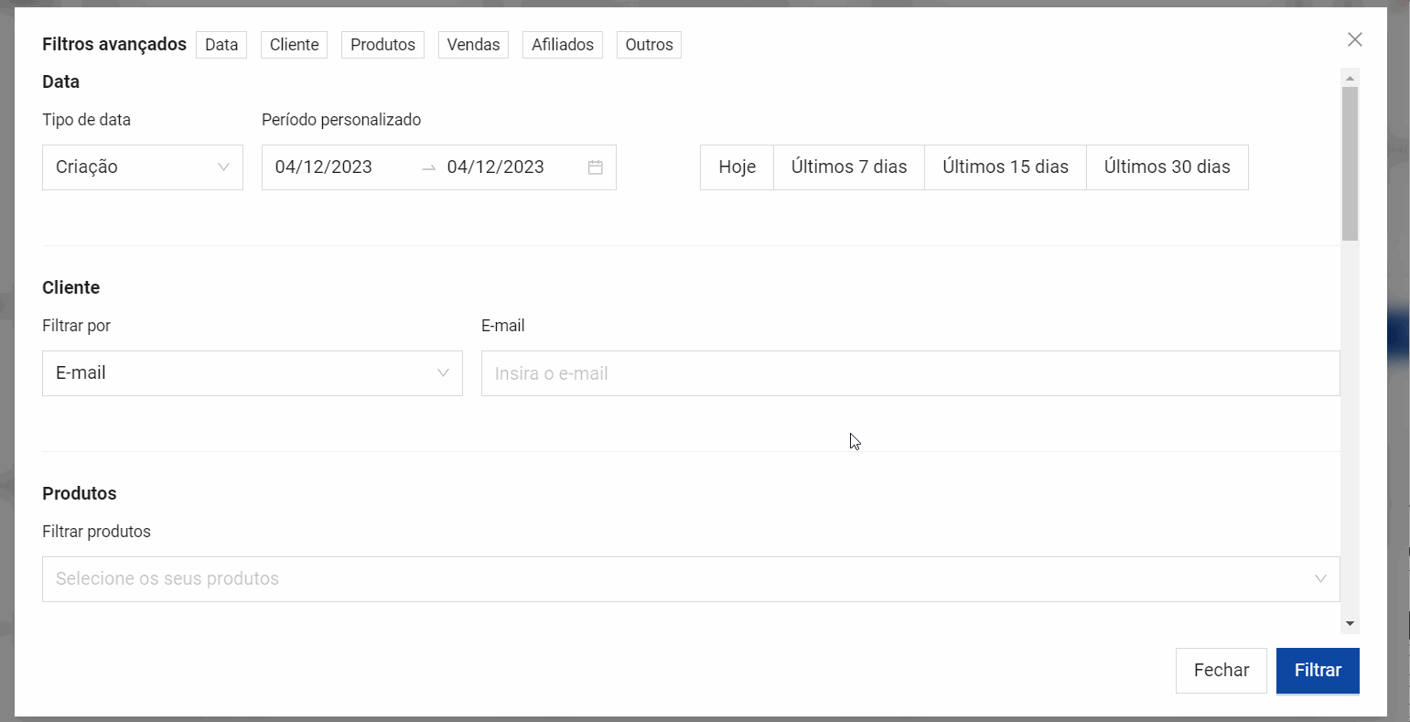Choose the Últimos 7 dias preset

pos(848,167)
